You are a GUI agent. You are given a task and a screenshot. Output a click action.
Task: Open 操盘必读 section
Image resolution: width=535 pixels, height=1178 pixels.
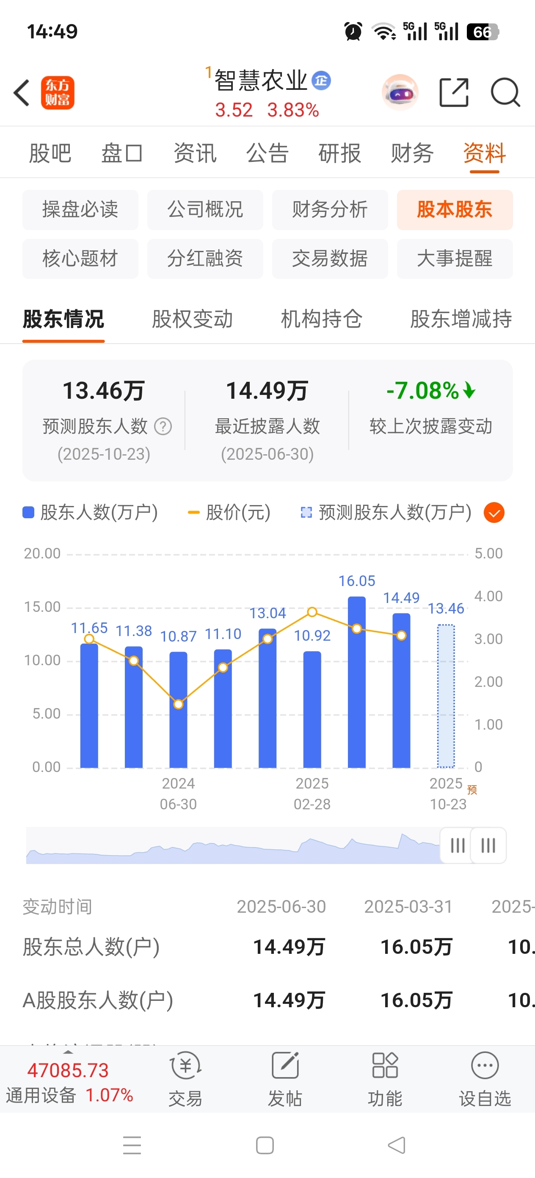80,209
